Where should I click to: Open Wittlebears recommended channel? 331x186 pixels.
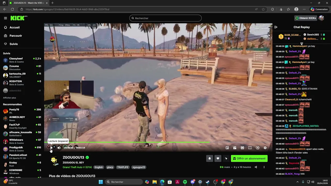point(22,141)
